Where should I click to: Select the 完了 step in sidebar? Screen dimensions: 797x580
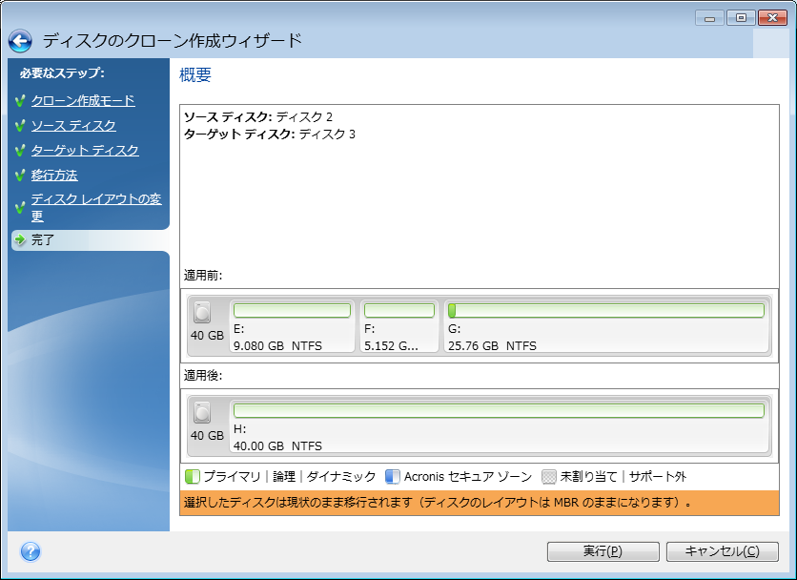point(90,239)
